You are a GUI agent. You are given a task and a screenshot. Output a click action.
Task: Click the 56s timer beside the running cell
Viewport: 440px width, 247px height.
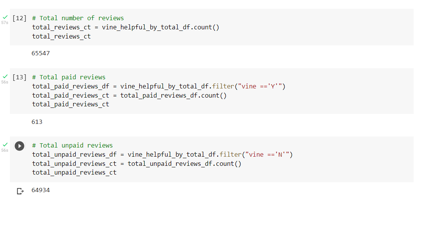[x=5, y=150]
